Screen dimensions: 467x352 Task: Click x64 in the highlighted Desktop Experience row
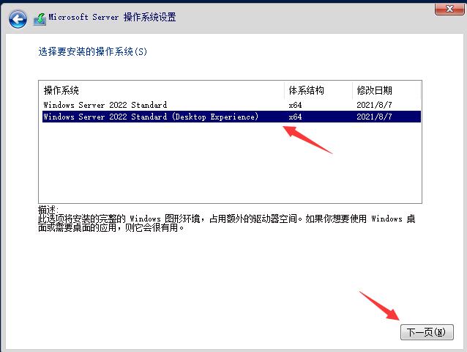coord(295,117)
